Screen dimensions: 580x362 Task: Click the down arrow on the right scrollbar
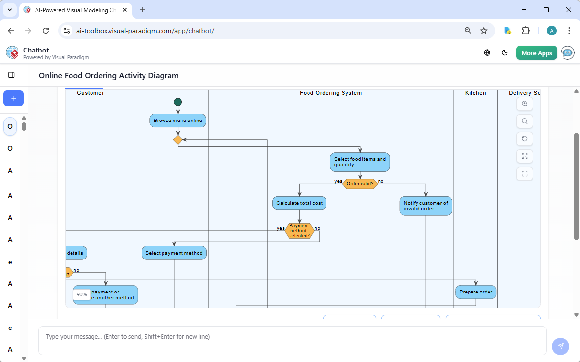[x=576, y=315]
